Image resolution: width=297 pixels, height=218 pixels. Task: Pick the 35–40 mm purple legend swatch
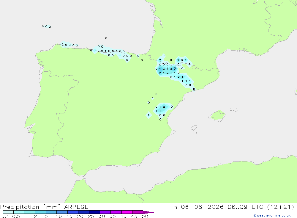116,212
